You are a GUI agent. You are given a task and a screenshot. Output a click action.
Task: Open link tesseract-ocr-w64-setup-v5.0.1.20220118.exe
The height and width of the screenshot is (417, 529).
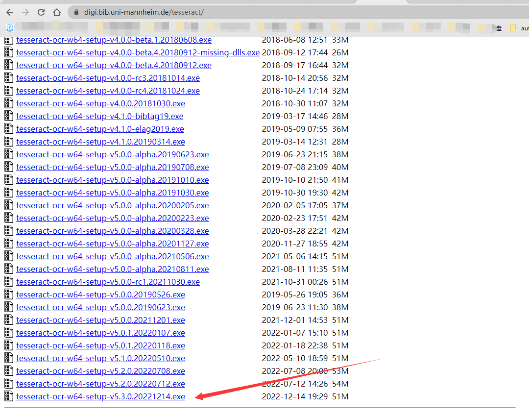100,345
